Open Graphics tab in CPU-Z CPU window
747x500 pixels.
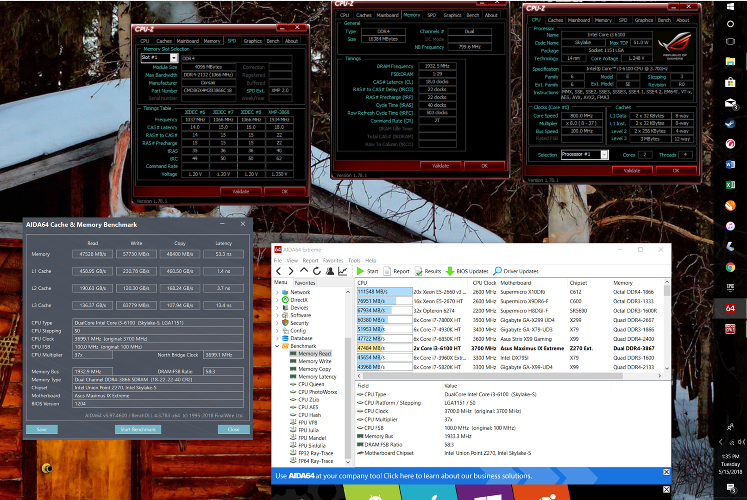[644, 20]
